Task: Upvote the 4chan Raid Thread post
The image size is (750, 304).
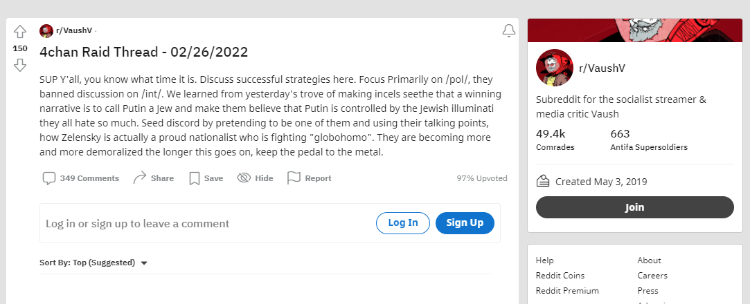Action: coord(19,32)
